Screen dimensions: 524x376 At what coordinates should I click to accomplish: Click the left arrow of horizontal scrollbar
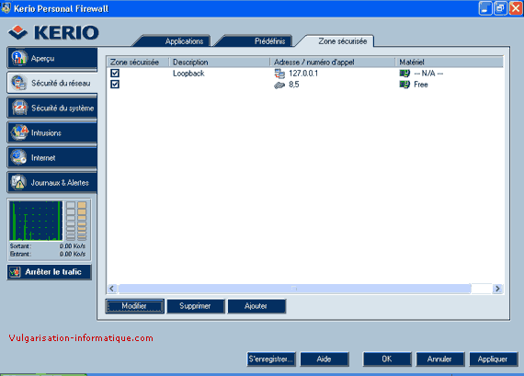[x=112, y=289]
